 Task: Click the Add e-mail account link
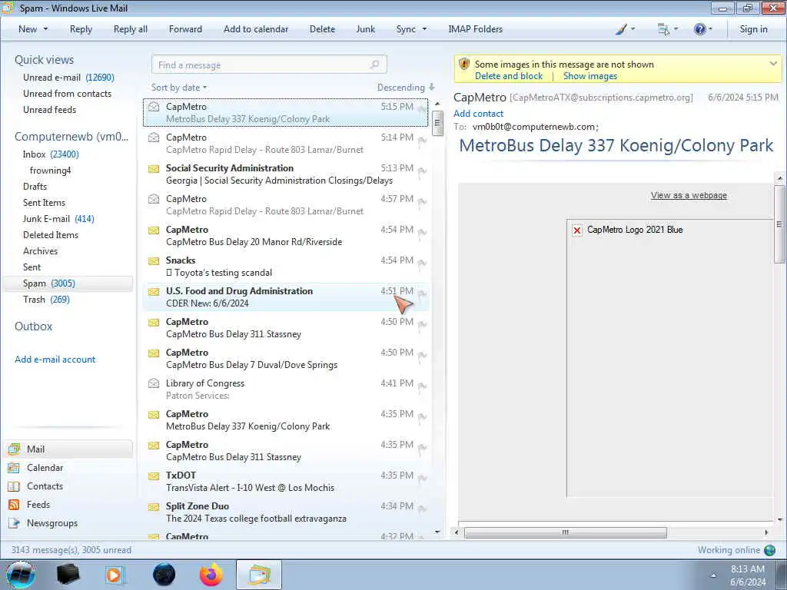(55, 360)
